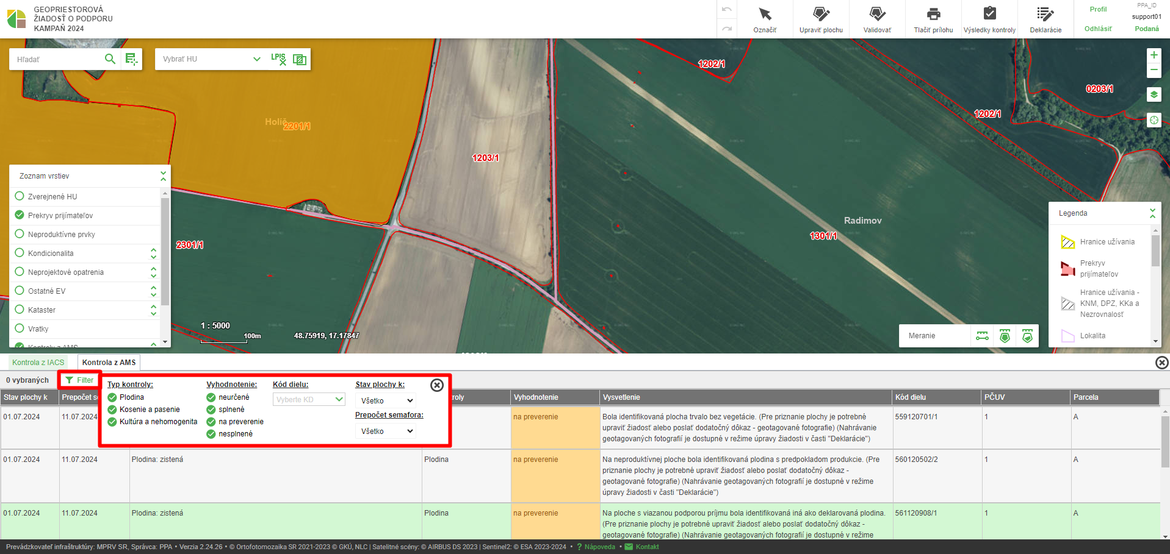The width and height of the screenshot is (1170, 554).
Task: Open the Nápoveda help link
Action: [596, 547]
